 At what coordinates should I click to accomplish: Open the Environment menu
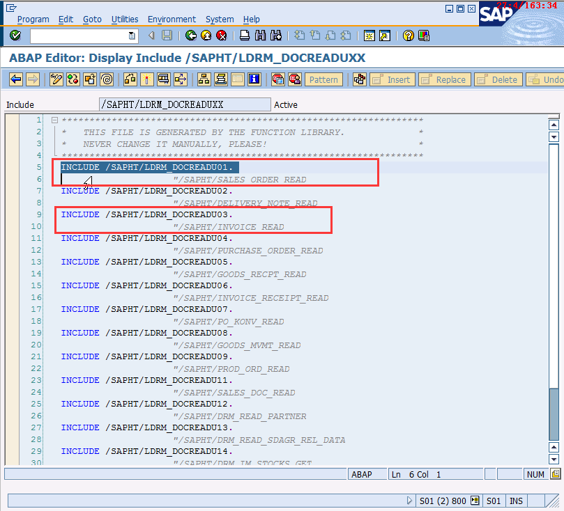point(172,19)
